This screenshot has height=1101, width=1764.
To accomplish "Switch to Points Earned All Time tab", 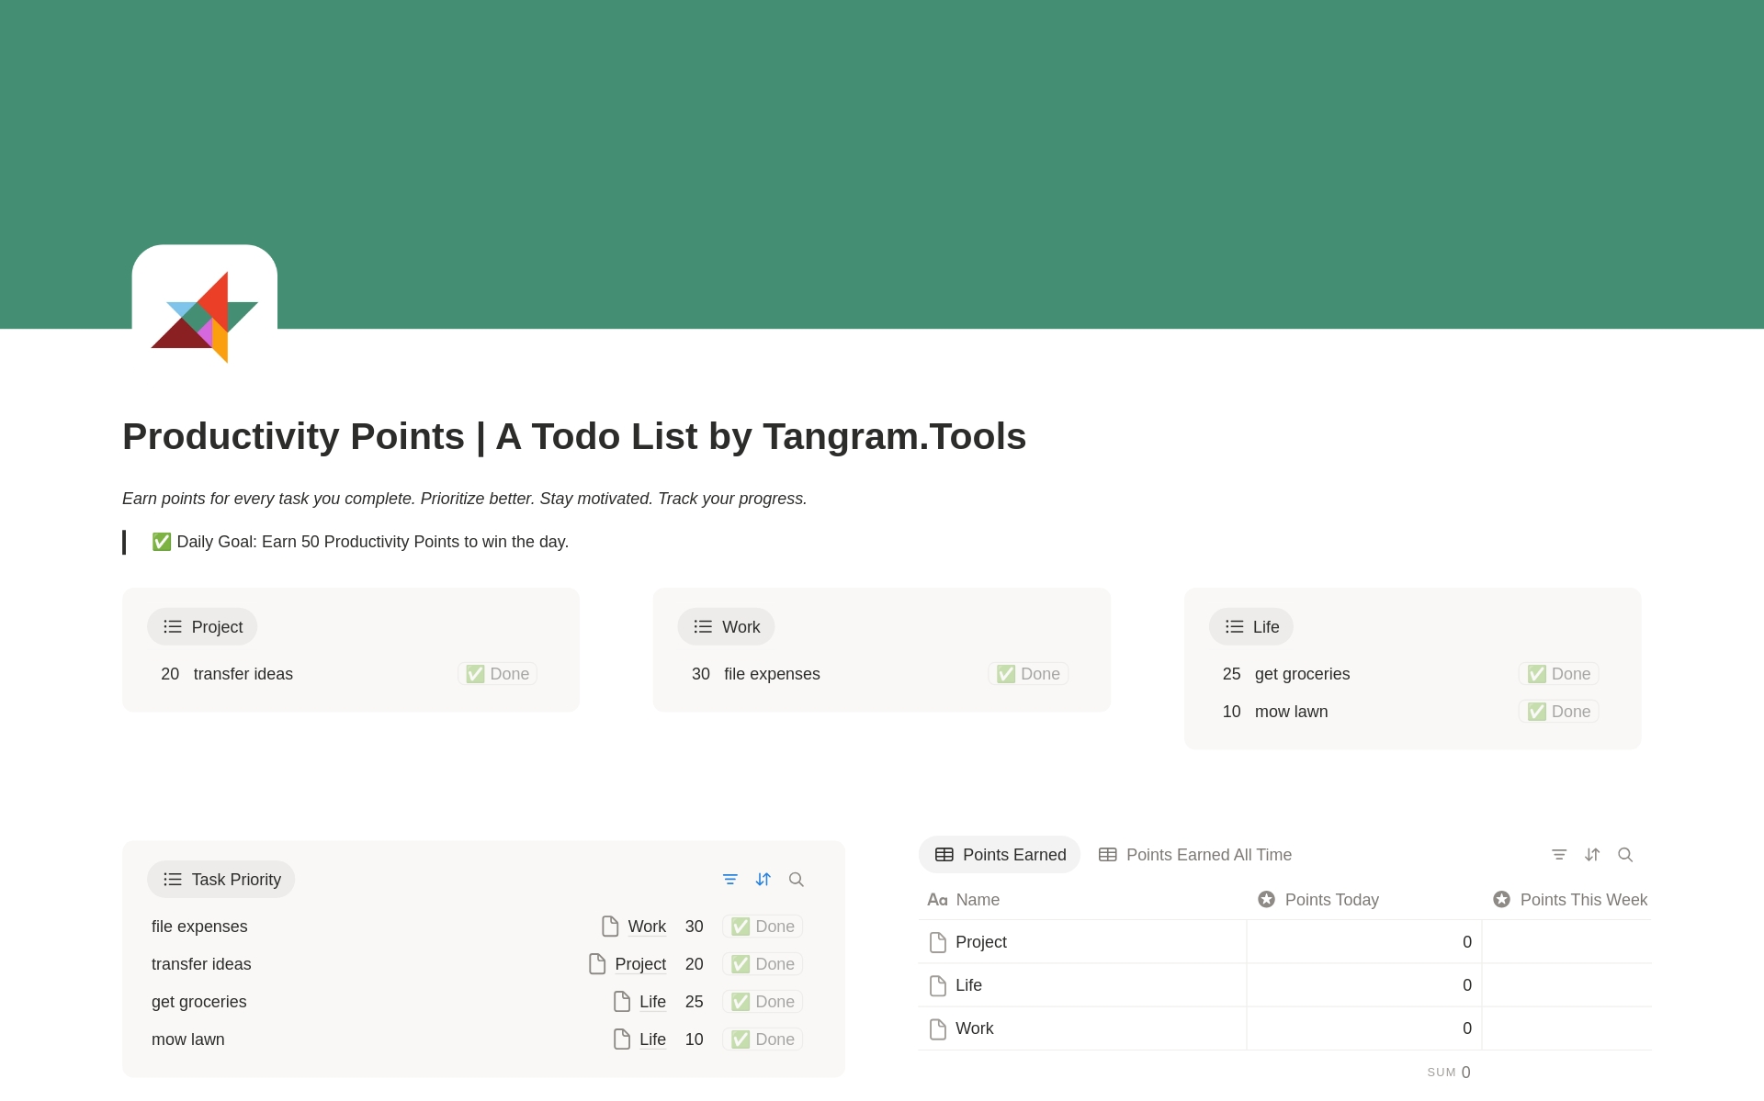I will coord(1195,855).
